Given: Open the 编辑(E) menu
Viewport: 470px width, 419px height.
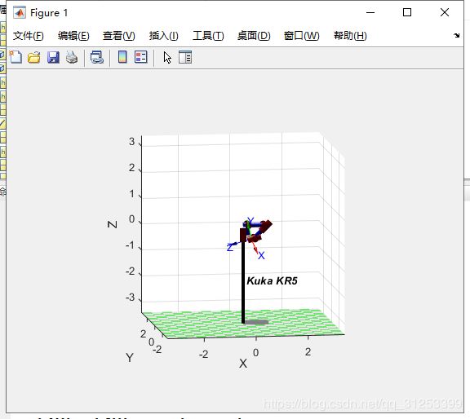Looking at the screenshot, I should tap(73, 36).
